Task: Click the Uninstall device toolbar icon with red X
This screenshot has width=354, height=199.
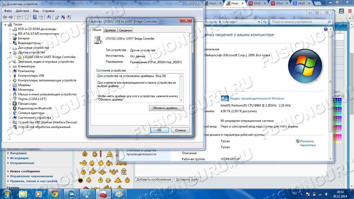Action: (63, 17)
